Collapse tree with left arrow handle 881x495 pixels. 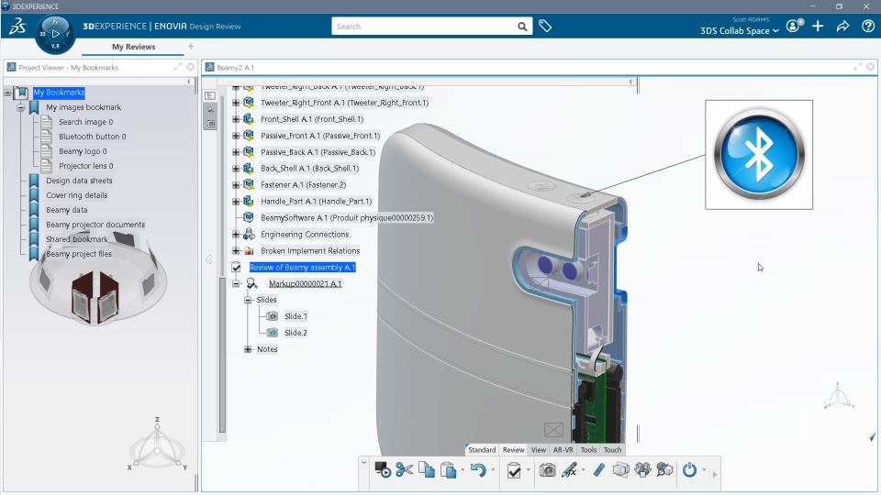click(x=209, y=259)
